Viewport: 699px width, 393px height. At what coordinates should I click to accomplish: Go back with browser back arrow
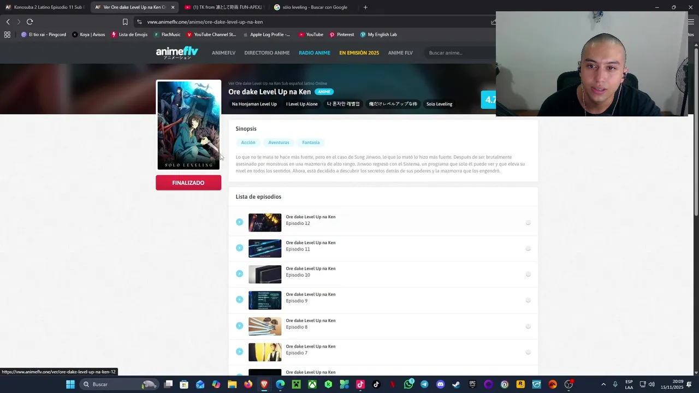8,22
